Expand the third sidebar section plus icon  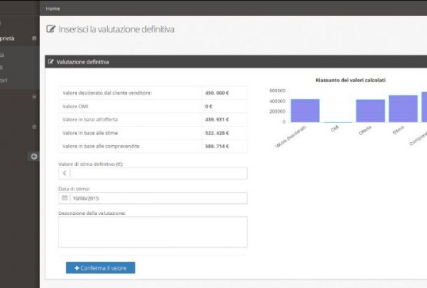[x=35, y=127]
